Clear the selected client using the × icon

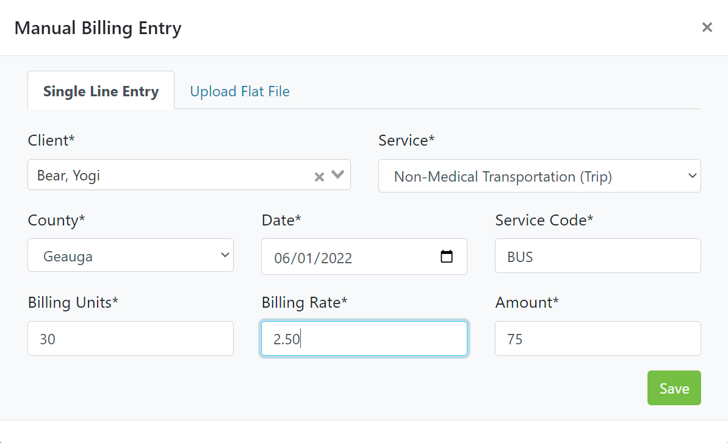(319, 176)
